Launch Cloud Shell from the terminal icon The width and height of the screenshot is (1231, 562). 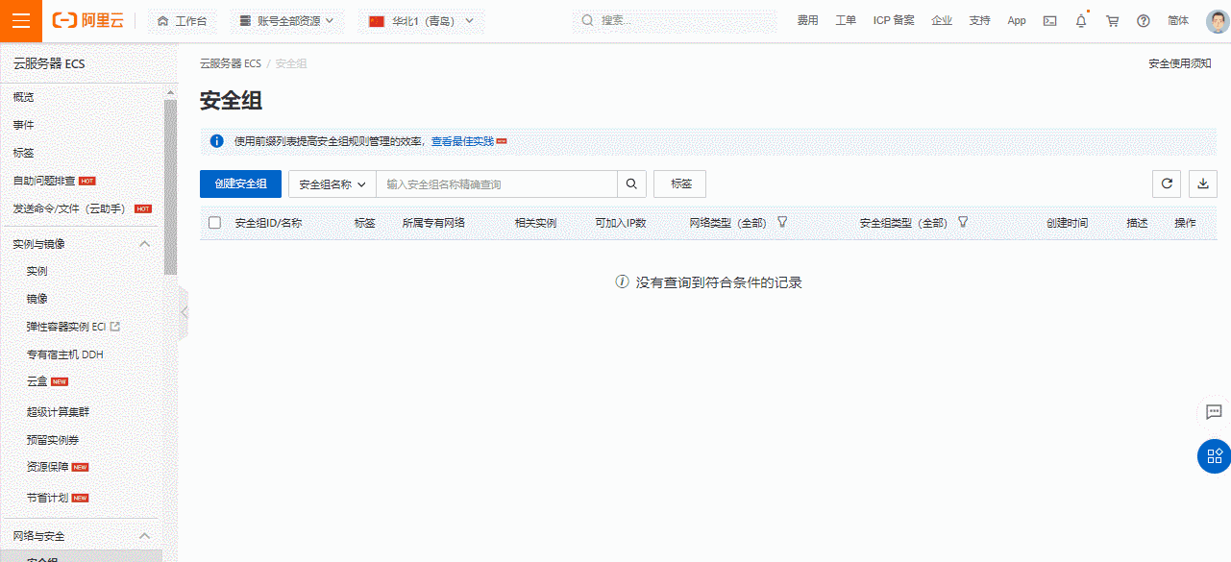coord(1049,20)
